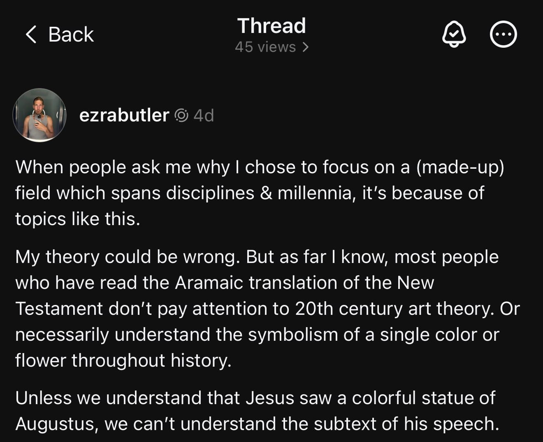543x442 pixels.
Task: Open the more options ellipsis menu
Action: pos(504,34)
